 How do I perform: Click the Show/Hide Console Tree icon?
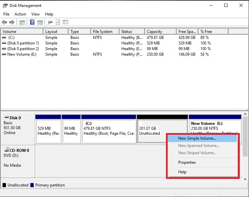pyautogui.click(x=22, y=22)
